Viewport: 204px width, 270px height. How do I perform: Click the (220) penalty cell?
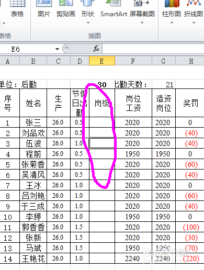point(190,258)
